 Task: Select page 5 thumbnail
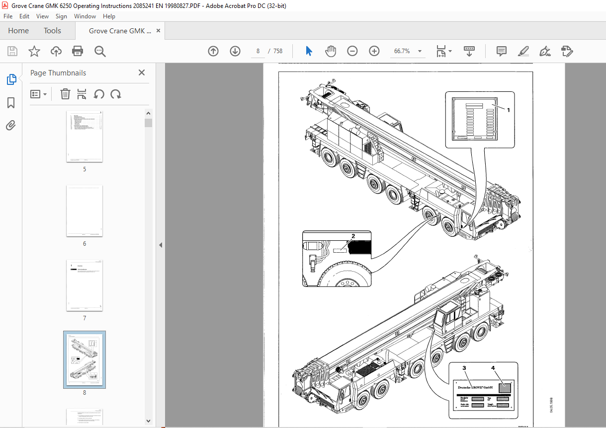(85, 137)
